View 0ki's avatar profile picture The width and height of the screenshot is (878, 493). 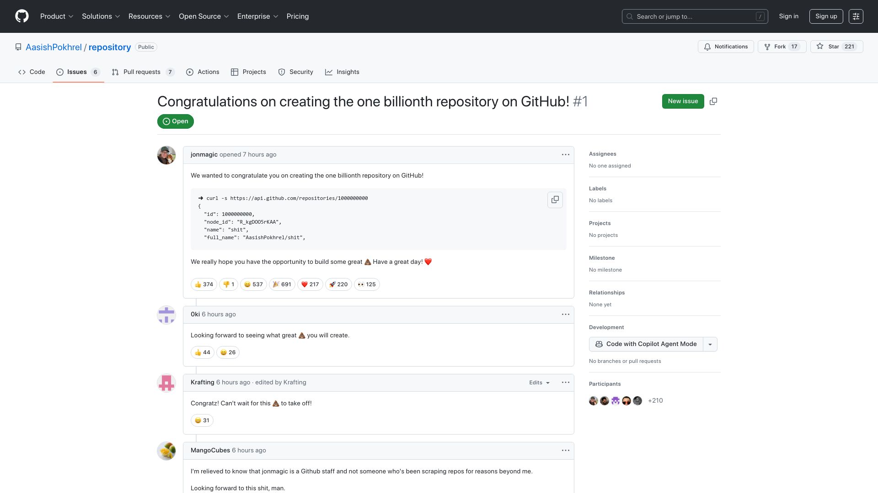click(166, 315)
